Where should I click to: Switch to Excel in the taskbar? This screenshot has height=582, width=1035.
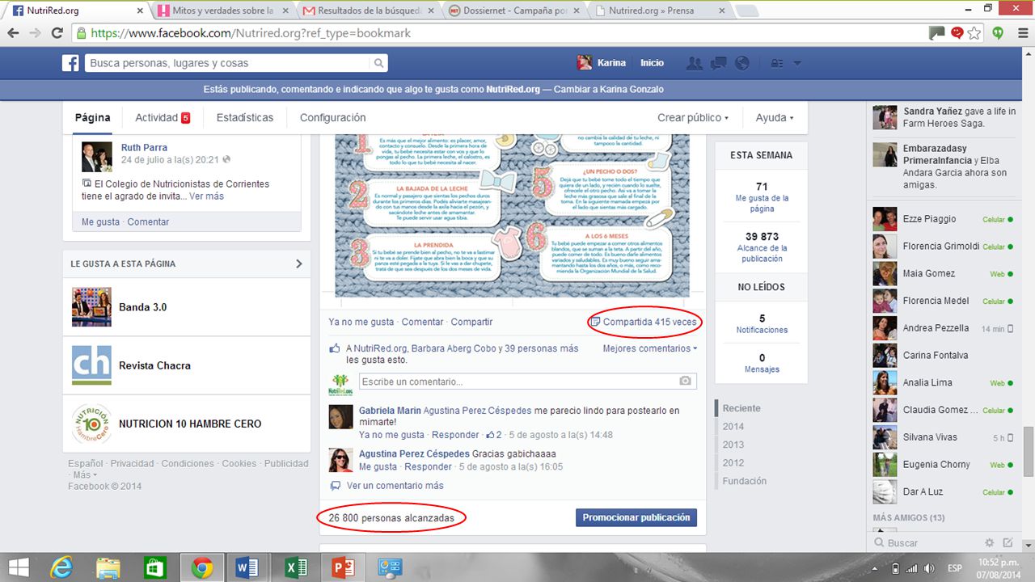tap(296, 567)
